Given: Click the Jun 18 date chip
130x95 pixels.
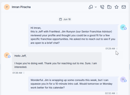Looking at the screenshot, I should 65,19.
